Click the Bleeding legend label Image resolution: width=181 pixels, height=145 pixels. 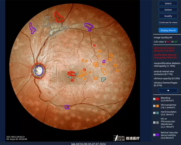click(167, 99)
